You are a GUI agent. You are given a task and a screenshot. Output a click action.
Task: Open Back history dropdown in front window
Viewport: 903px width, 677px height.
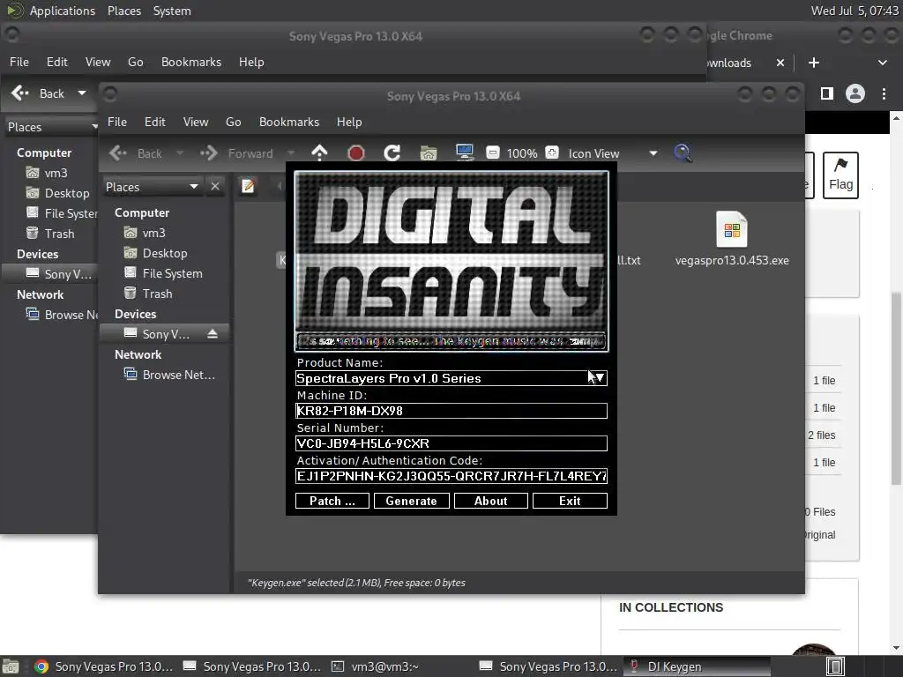pyautogui.click(x=180, y=153)
